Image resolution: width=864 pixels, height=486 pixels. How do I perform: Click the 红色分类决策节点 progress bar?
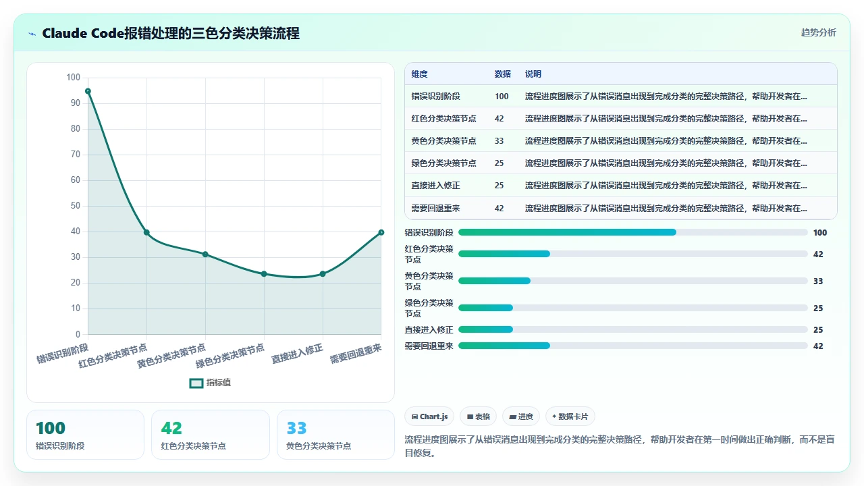pos(632,254)
